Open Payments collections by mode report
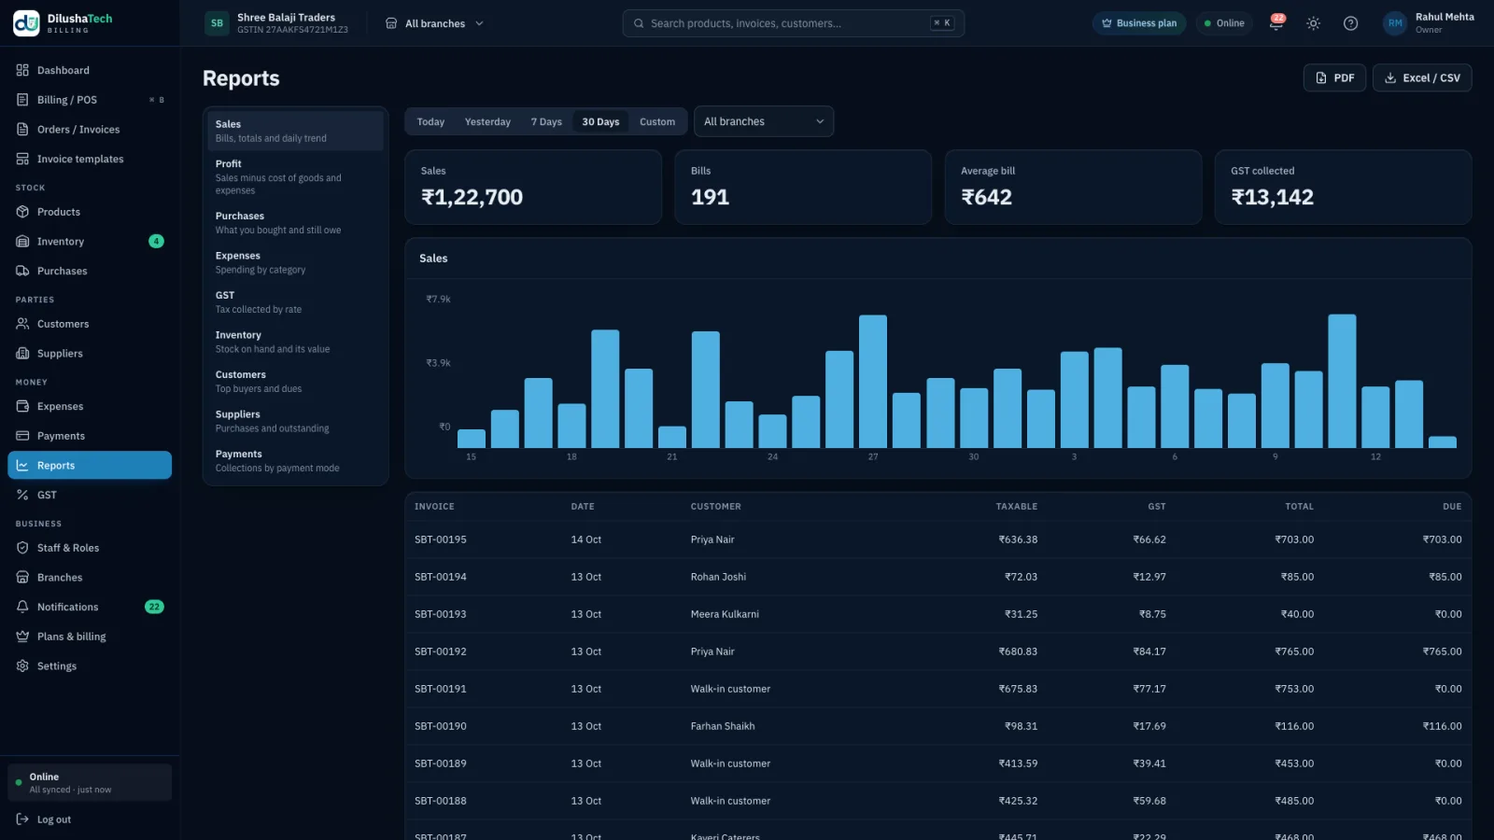 click(295, 460)
